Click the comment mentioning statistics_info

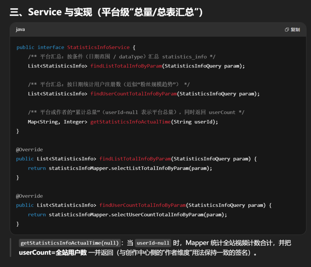click(121, 57)
